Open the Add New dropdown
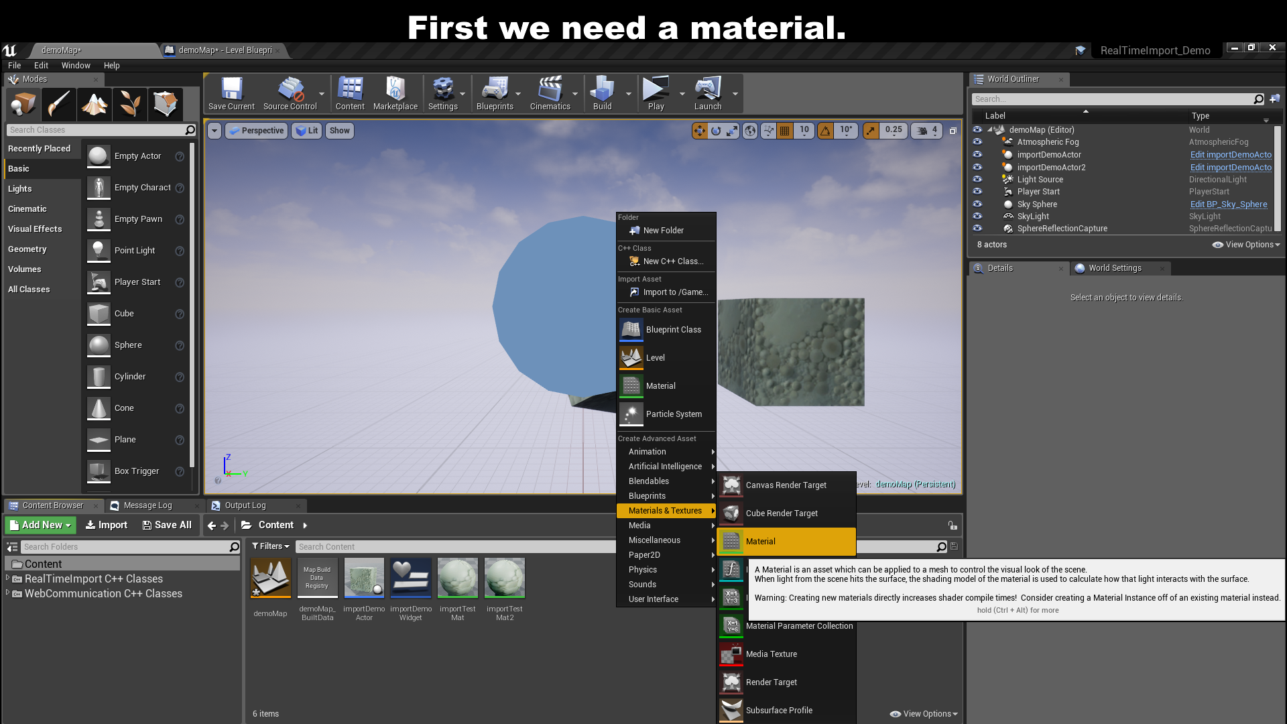1287x724 pixels. click(41, 526)
